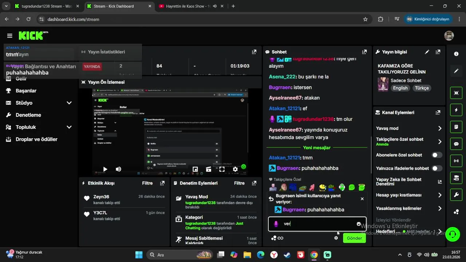466x262 pixels.
Task: Click the Türkçe language tag
Action: [422, 88]
